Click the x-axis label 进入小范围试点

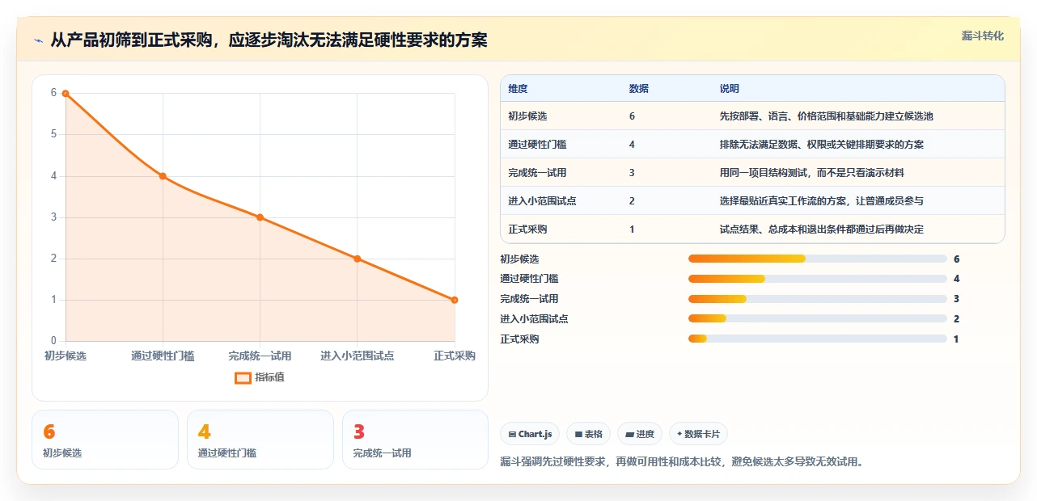[357, 356]
